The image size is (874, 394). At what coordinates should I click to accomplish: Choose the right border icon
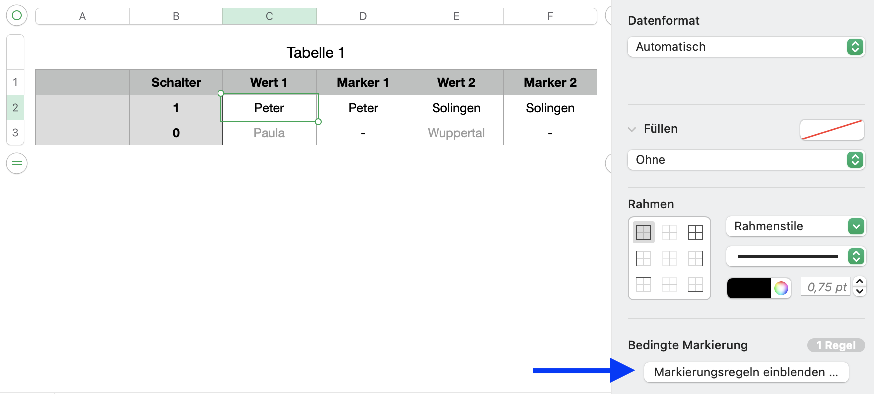[x=695, y=258]
